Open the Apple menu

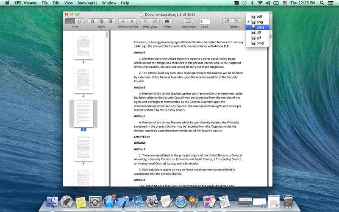pos(7,3)
